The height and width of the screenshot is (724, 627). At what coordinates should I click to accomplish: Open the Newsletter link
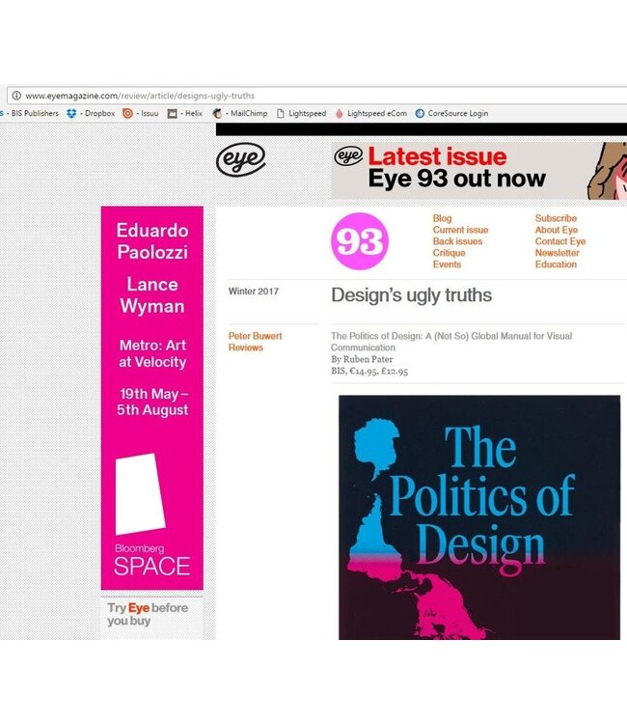click(x=557, y=253)
